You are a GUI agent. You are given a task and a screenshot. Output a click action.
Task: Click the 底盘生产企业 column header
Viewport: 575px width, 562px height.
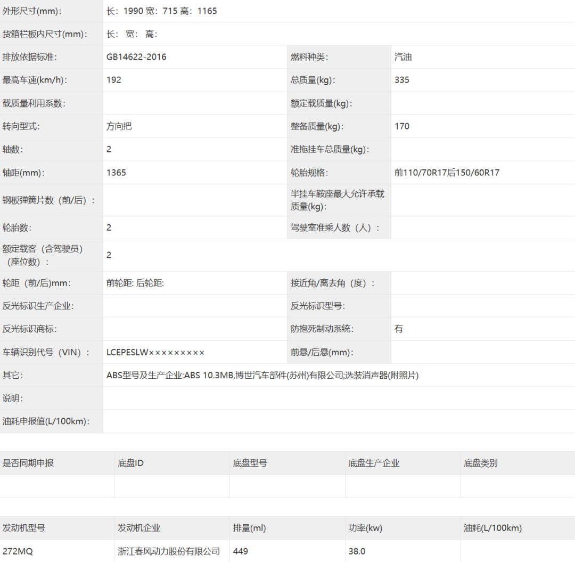pyautogui.click(x=374, y=463)
